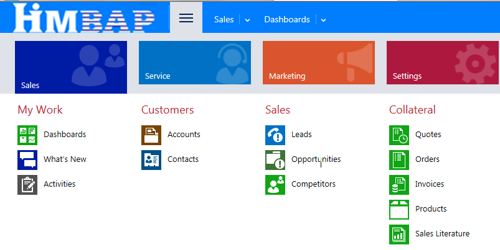Open the Products box icon
This screenshot has height=250, width=500.
coord(399,209)
